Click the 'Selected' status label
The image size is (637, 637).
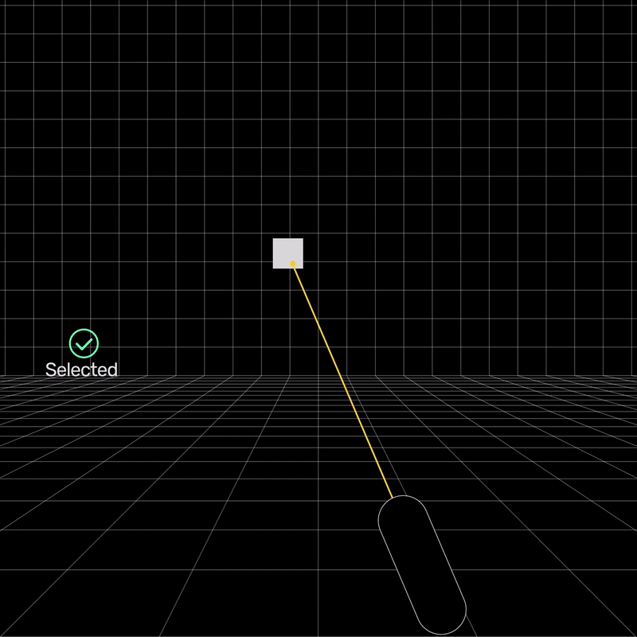[x=81, y=369]
